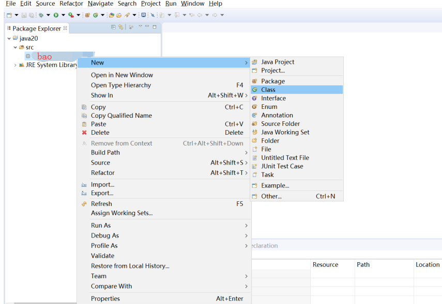Open the New wizard dropdown arrow
Viewport: 442px width, 304px height.
tap(17, 15)
